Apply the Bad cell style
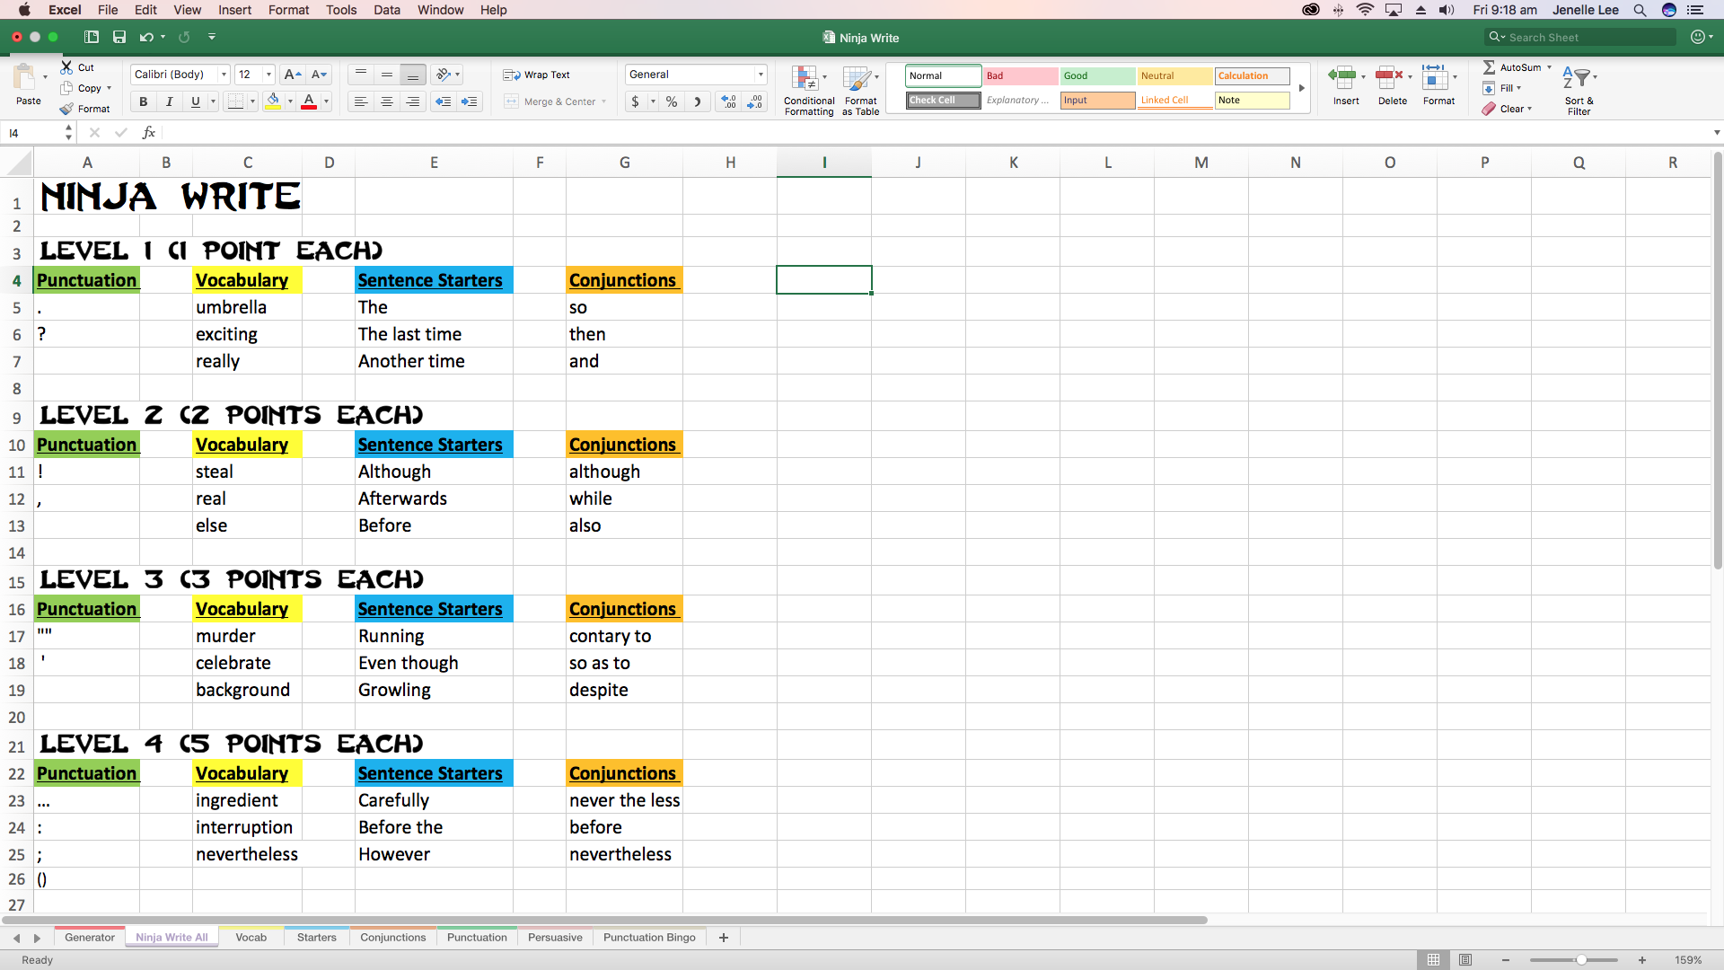The width and height of the screenshot is (1724, 970). pyautogui.click(x=1020, y=75)
